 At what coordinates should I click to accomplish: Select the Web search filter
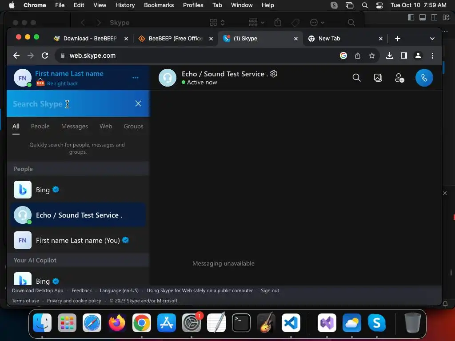pyautogui.click(x=106, y=127)
